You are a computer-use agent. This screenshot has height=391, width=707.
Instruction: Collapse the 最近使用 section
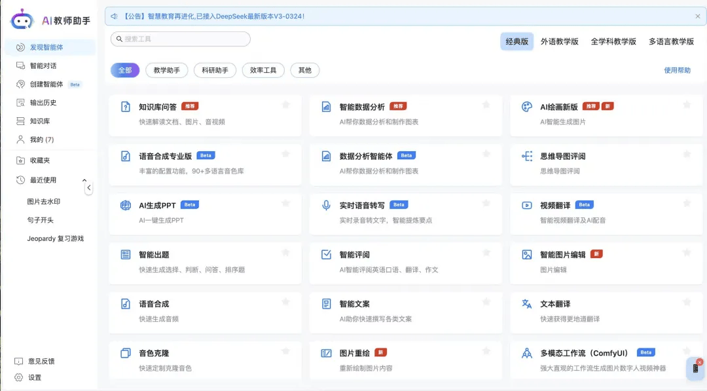(x=84, y=180)
